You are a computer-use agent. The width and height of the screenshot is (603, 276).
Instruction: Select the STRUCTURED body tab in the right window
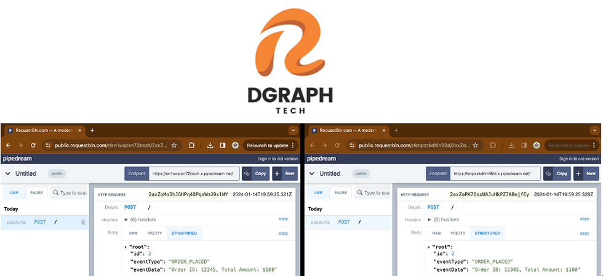pyautogui.click(x=487, y=234)
